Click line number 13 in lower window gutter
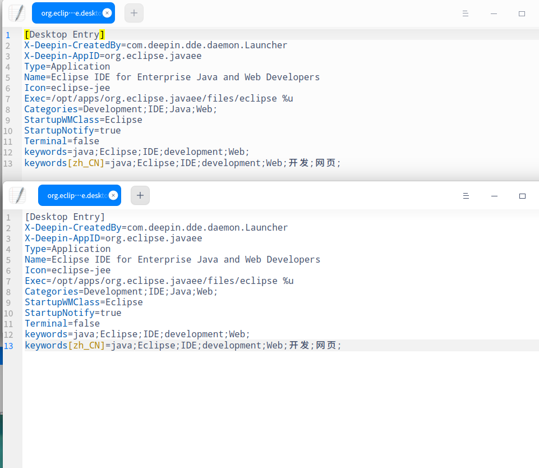 click(x=8, y=346)
